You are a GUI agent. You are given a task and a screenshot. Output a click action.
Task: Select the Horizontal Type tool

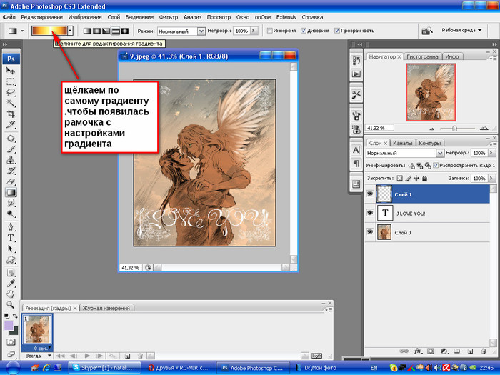11,238
